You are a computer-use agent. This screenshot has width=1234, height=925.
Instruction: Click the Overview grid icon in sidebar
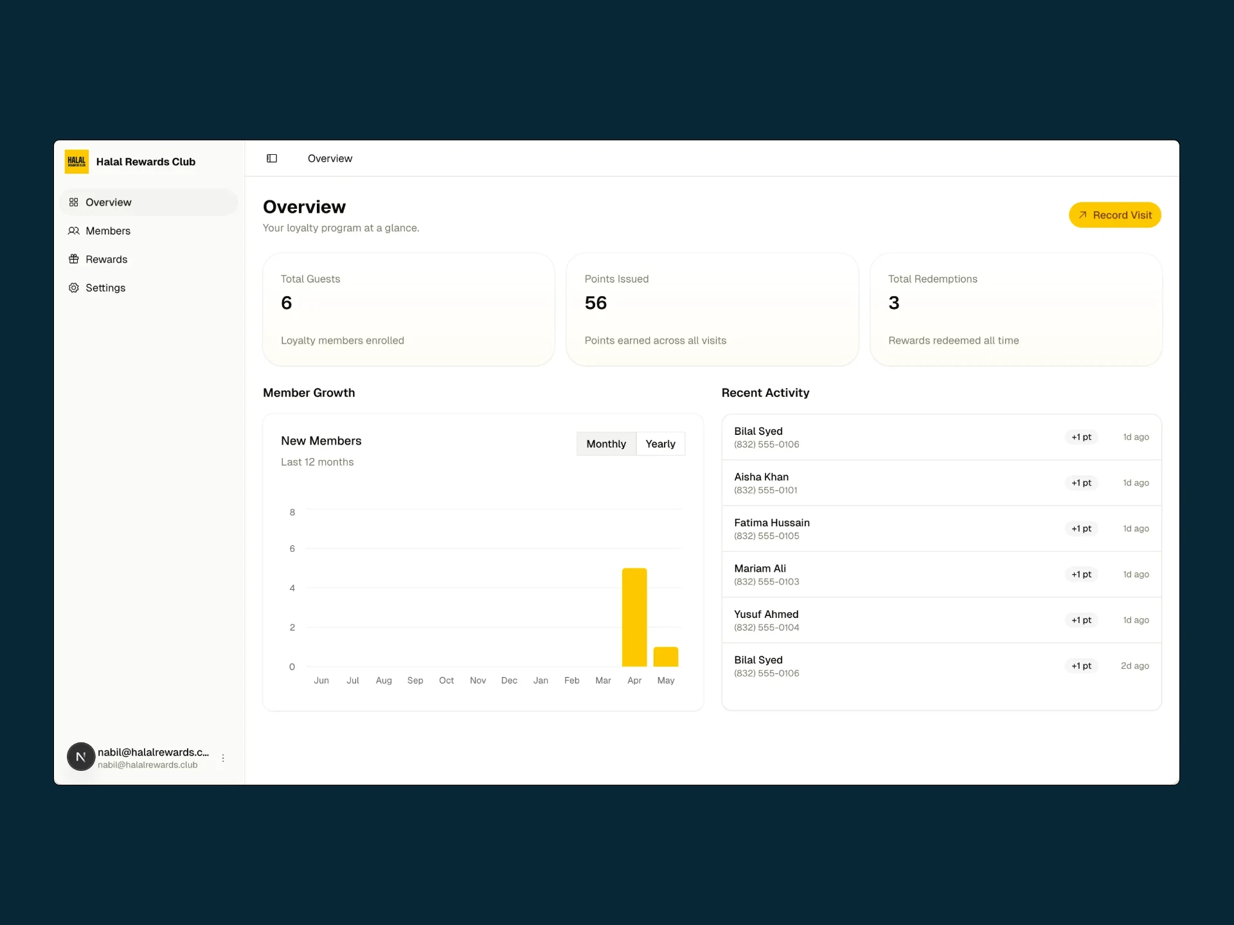click(x=73, y=202)
